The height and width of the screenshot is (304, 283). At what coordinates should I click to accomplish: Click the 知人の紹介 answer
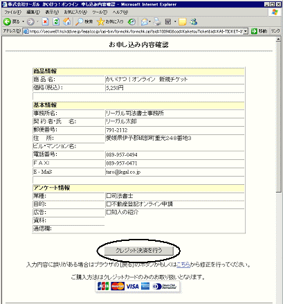122,212
